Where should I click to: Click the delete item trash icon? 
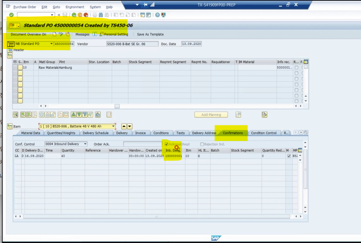(x=42, y=115)
